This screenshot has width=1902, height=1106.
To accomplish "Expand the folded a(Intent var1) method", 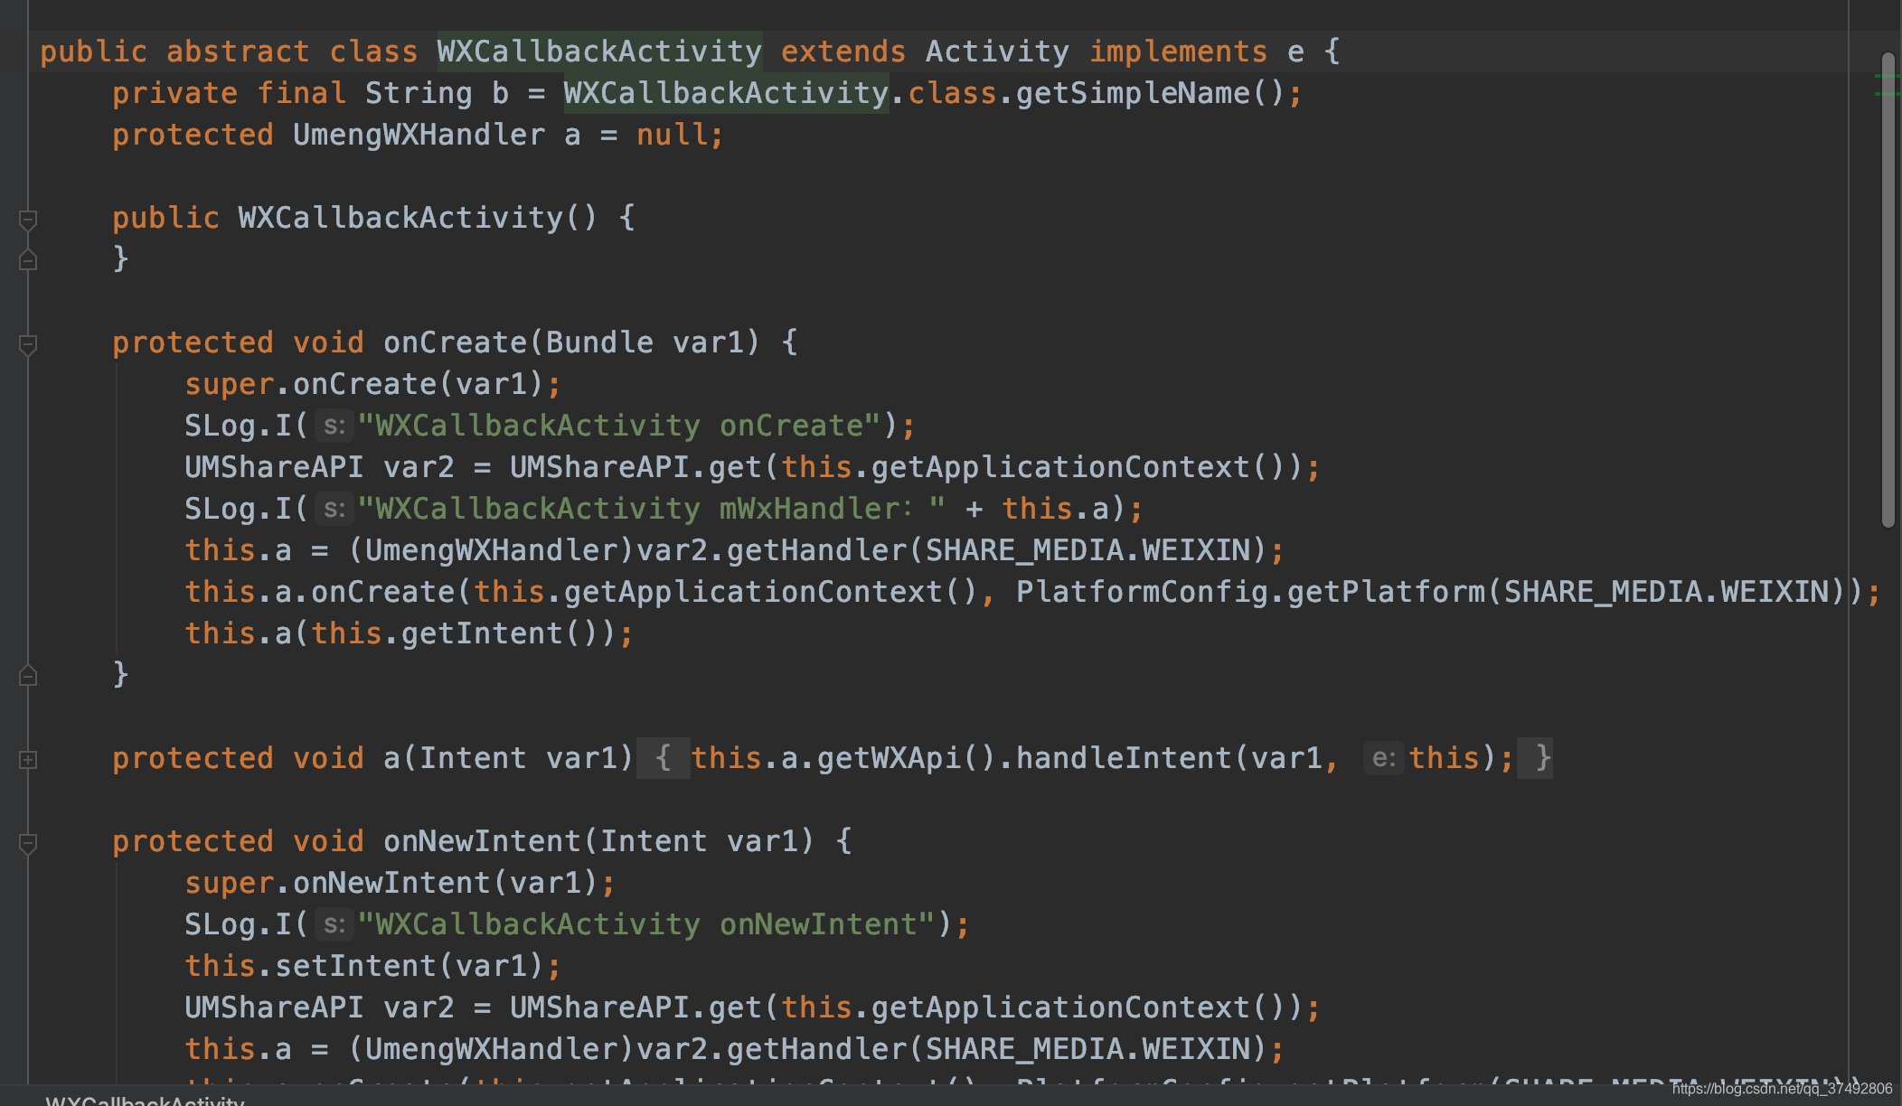I will pyautogui.click(x=28, y=759).
